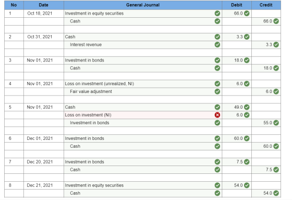Select the Debit column header
Image resolution: width=292 pixels, height=200 pixels.
[237, 5]
